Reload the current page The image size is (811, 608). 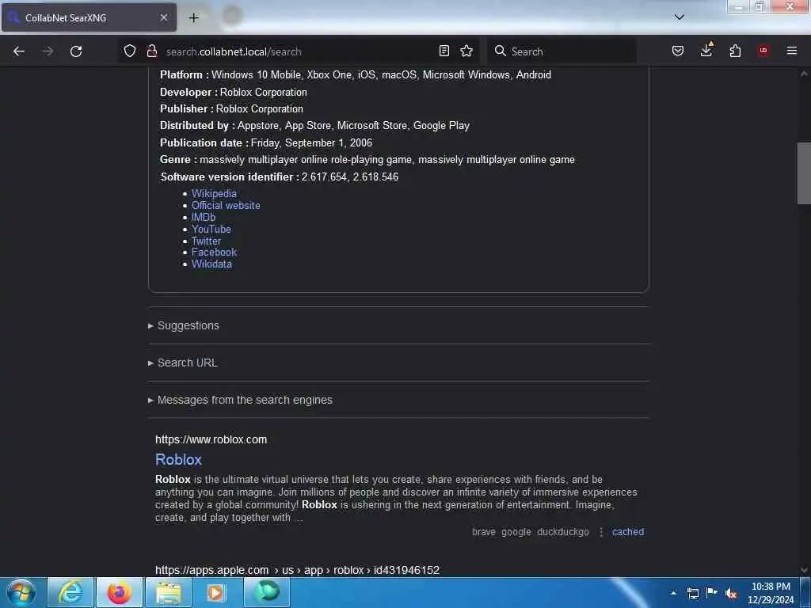76,51
